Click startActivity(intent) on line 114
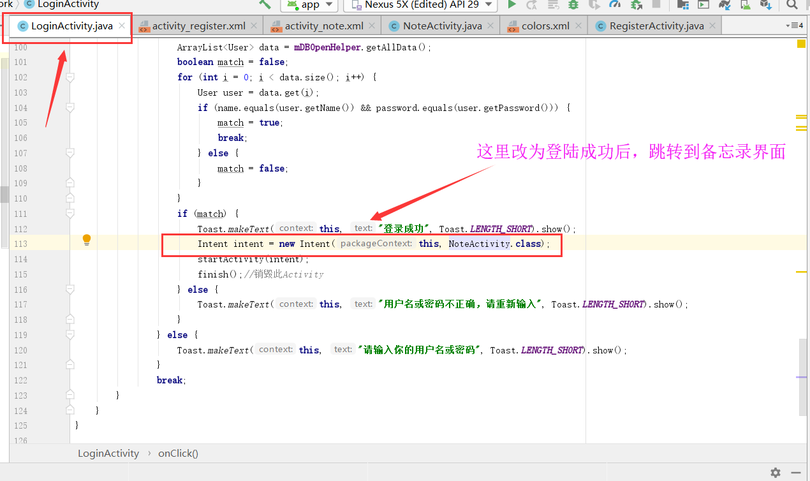Image resolution: width=810 pixels, height=481 pixels. point(251,259)
